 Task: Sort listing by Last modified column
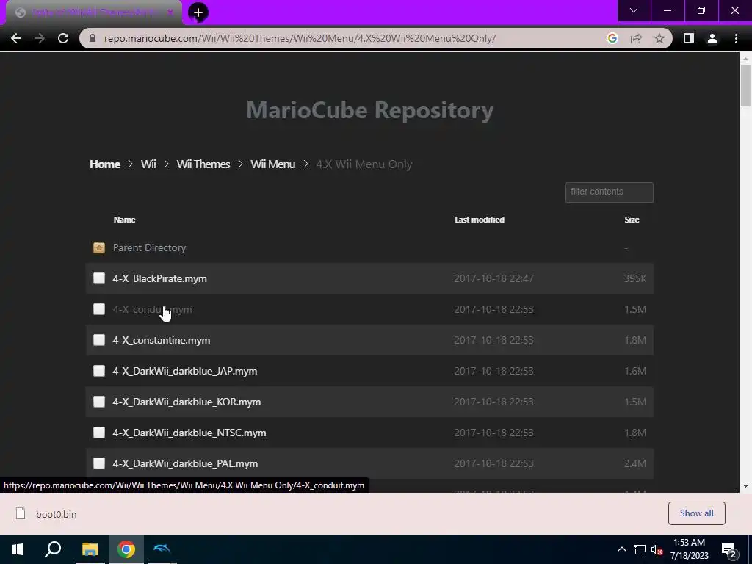[x=480, y=220]
